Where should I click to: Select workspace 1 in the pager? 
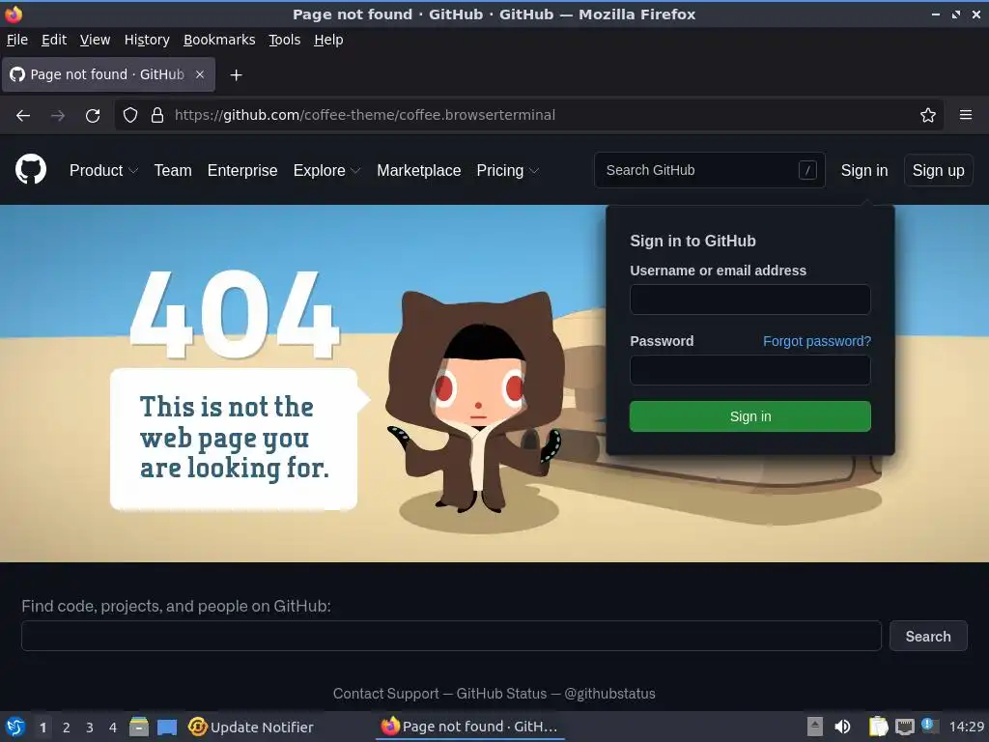42,728
